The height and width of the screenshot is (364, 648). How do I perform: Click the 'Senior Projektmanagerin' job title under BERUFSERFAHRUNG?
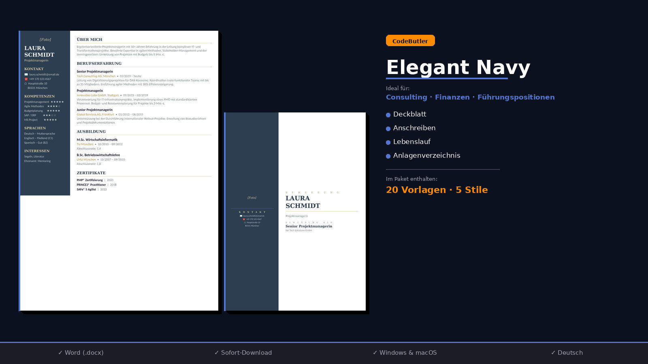pos(95,72)
